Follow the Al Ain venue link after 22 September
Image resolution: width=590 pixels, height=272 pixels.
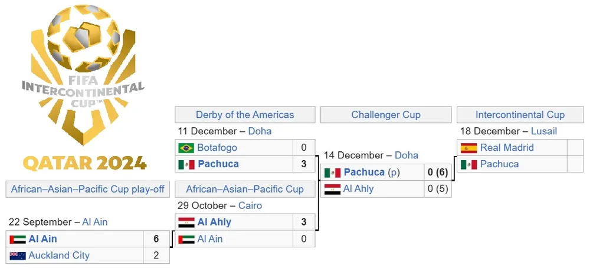[95, 222]
